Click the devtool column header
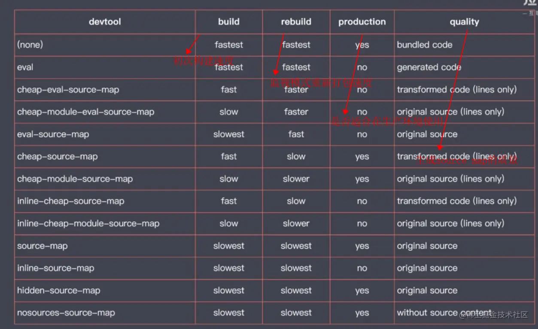 click(x=105, y=22)
